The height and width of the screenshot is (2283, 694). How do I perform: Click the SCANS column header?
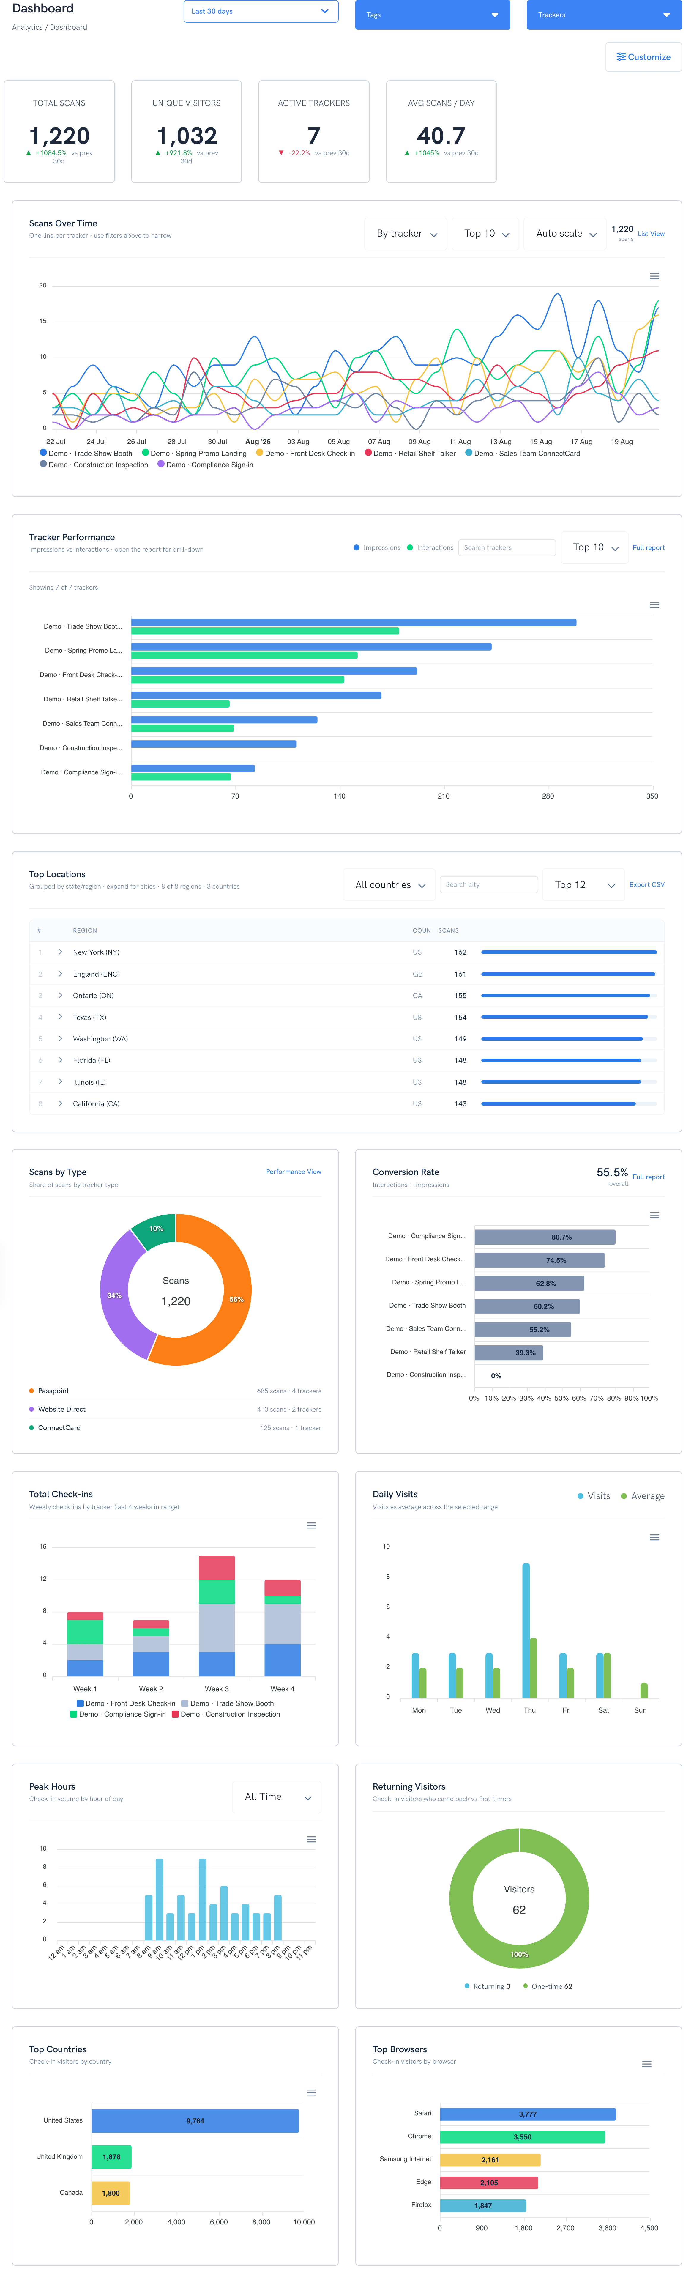[449, 930]
